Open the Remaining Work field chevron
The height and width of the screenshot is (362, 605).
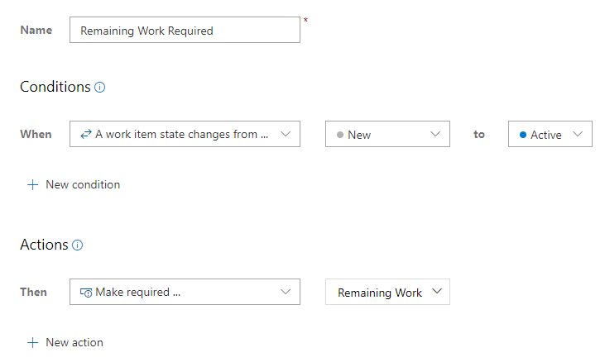tap(437, 292)
